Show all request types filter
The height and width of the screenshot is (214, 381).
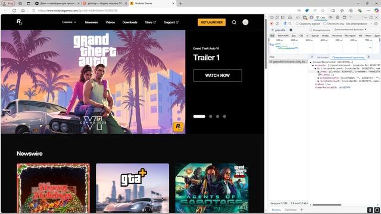click(x=272, y=36)
